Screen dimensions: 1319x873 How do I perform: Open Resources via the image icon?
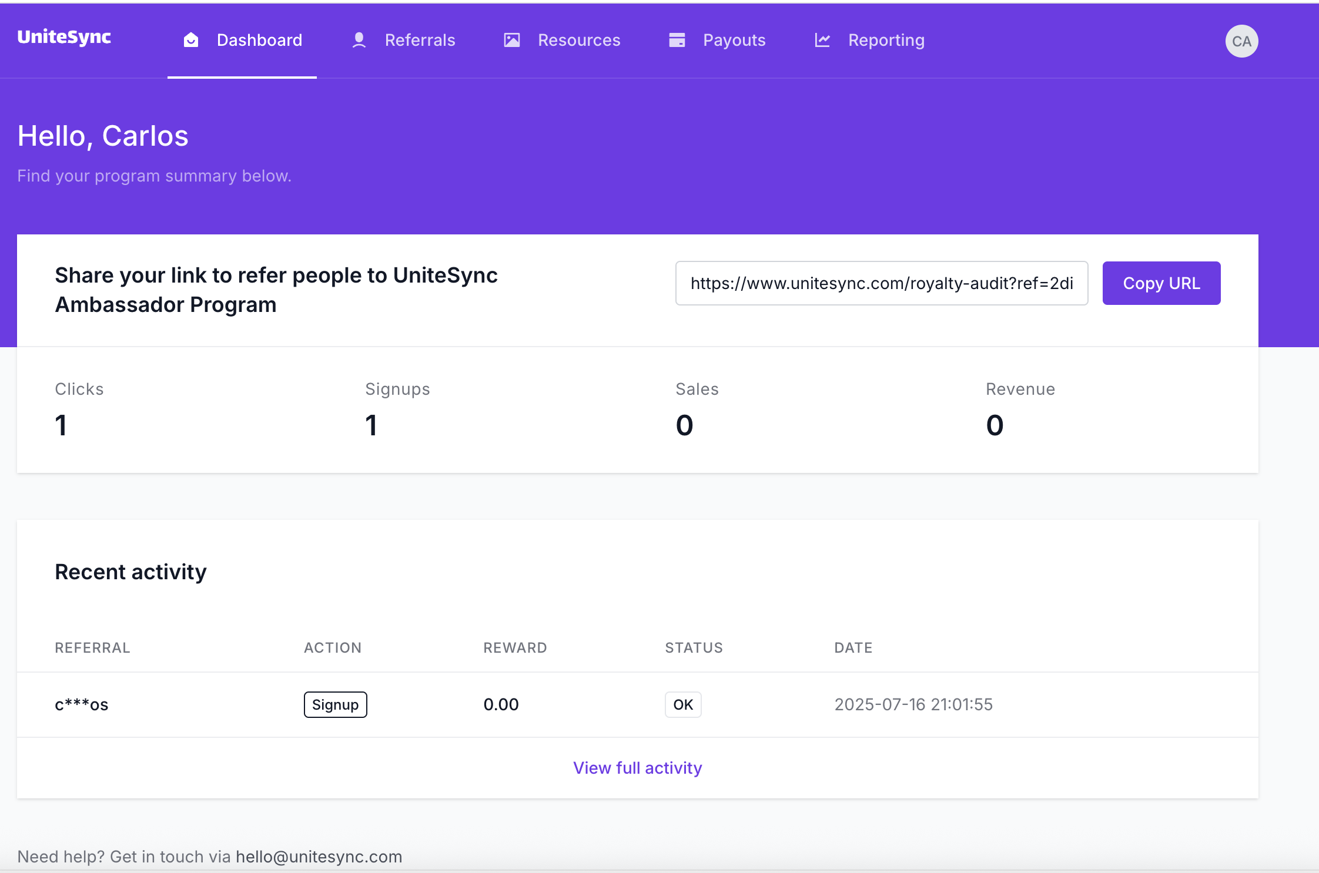pyautogui.click(x=511, y=40)
